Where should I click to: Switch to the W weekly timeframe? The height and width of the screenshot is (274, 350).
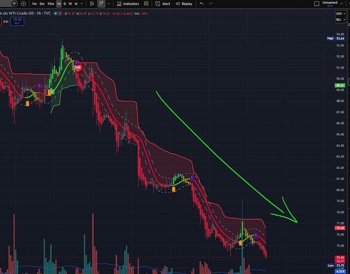point(70,4)
